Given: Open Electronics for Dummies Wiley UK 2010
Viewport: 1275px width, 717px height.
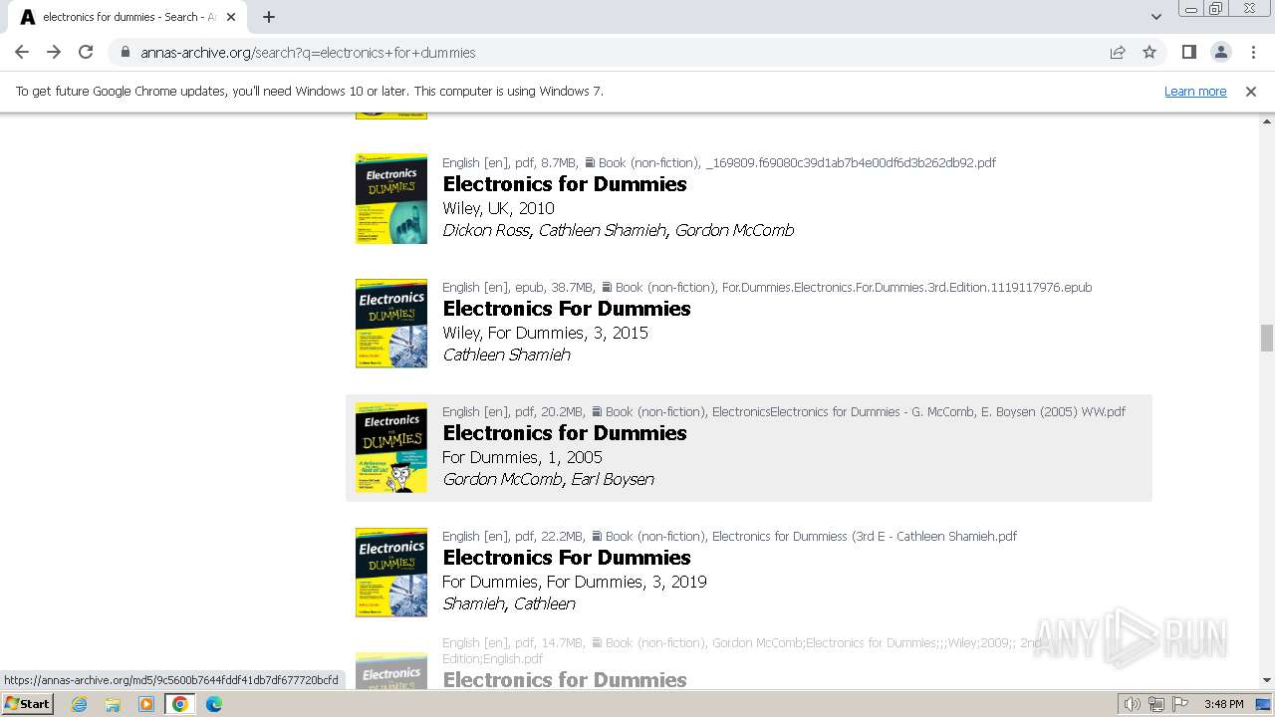Looking at the screenshot, I should click(x=565, y=184).
